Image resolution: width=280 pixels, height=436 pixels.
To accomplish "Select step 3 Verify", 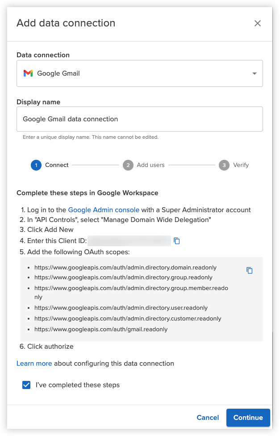I will click(x=234, y=165).
